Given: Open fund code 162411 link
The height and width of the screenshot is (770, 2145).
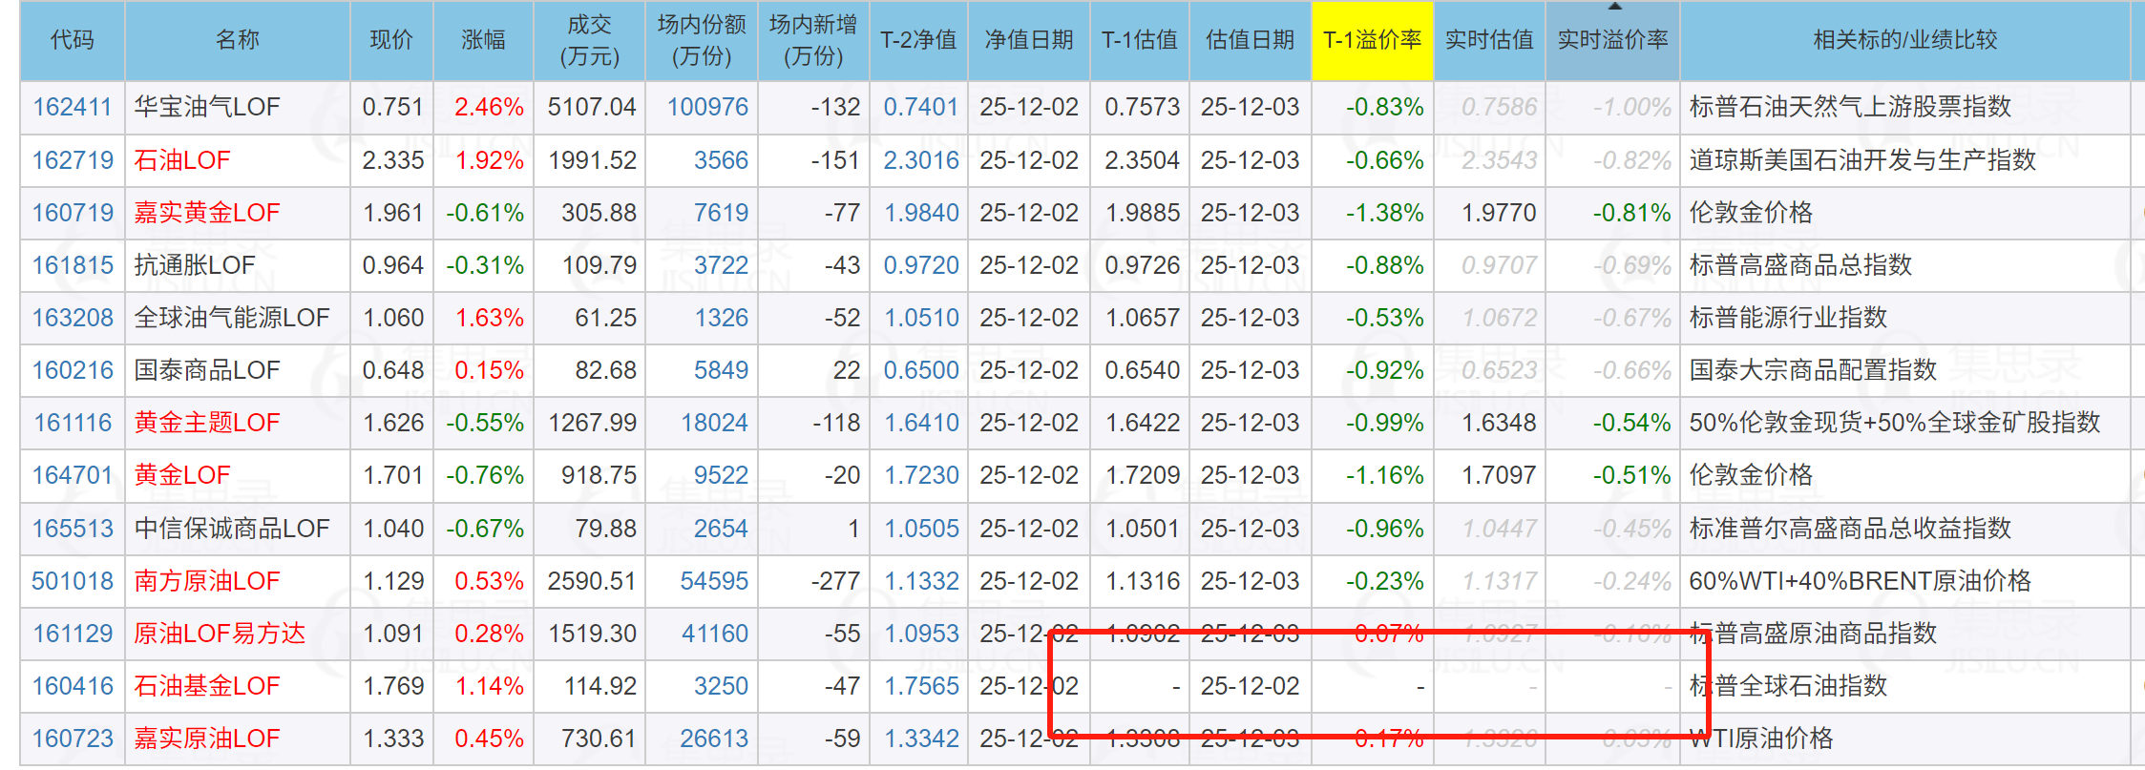Looking at the screenshot, I should [73, 107].
